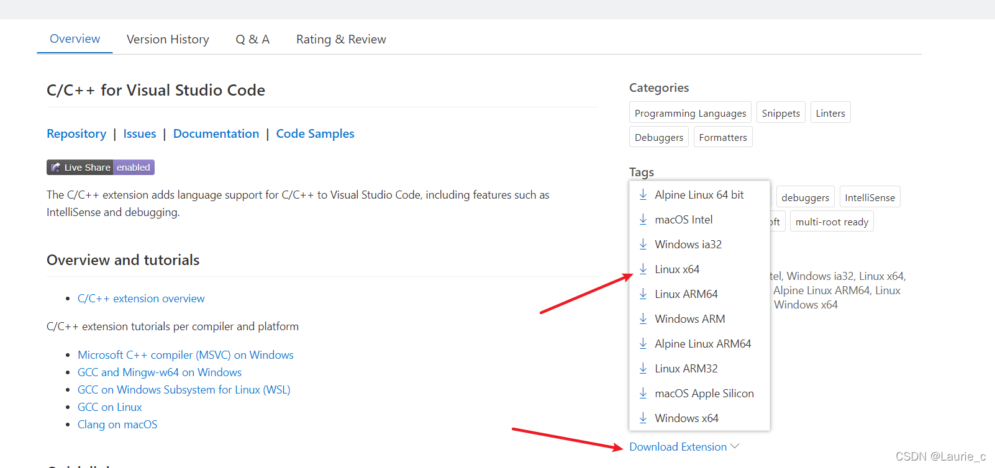Open GCC on Linux tutorial link
Viewport: 995px width, 468px height.
tap(110, 407)
